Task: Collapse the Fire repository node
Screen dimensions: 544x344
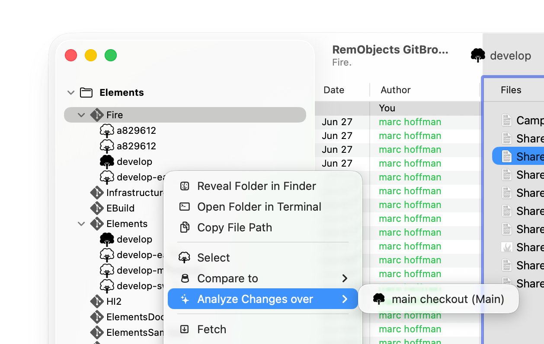Action: (81, 115)
